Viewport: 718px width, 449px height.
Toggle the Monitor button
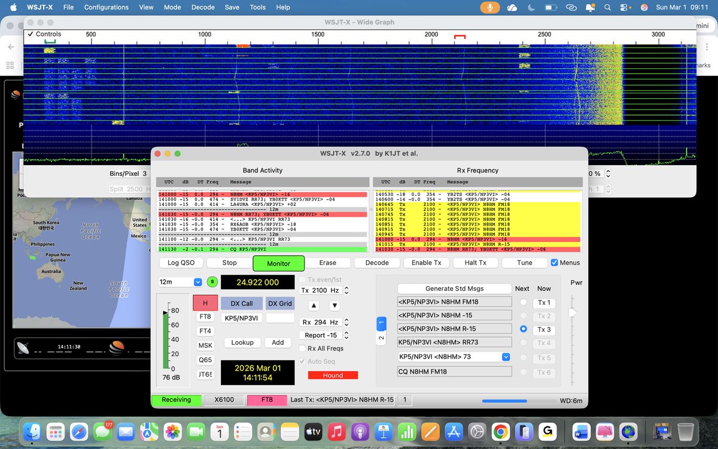coord(278,263)
